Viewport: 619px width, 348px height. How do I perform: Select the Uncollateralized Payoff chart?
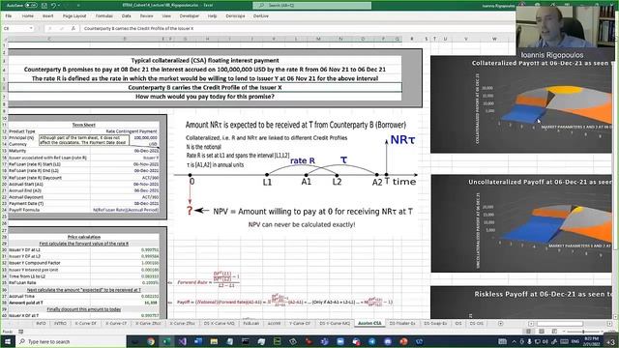pyautogui.click(x=521, y=223)
